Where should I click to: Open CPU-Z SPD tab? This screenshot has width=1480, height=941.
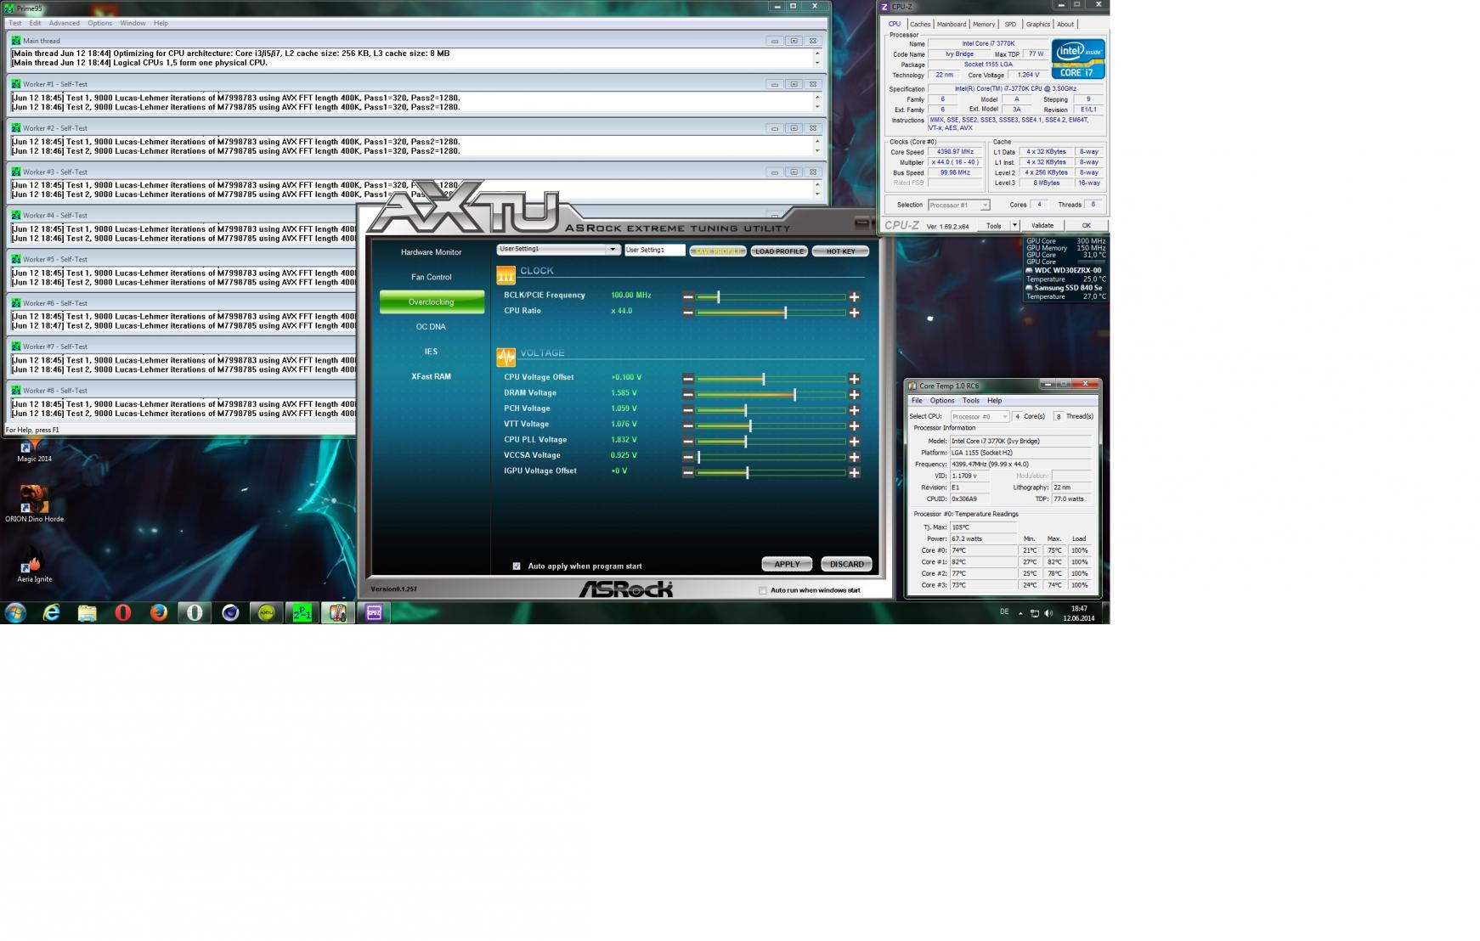click(x=1010, y=24)
